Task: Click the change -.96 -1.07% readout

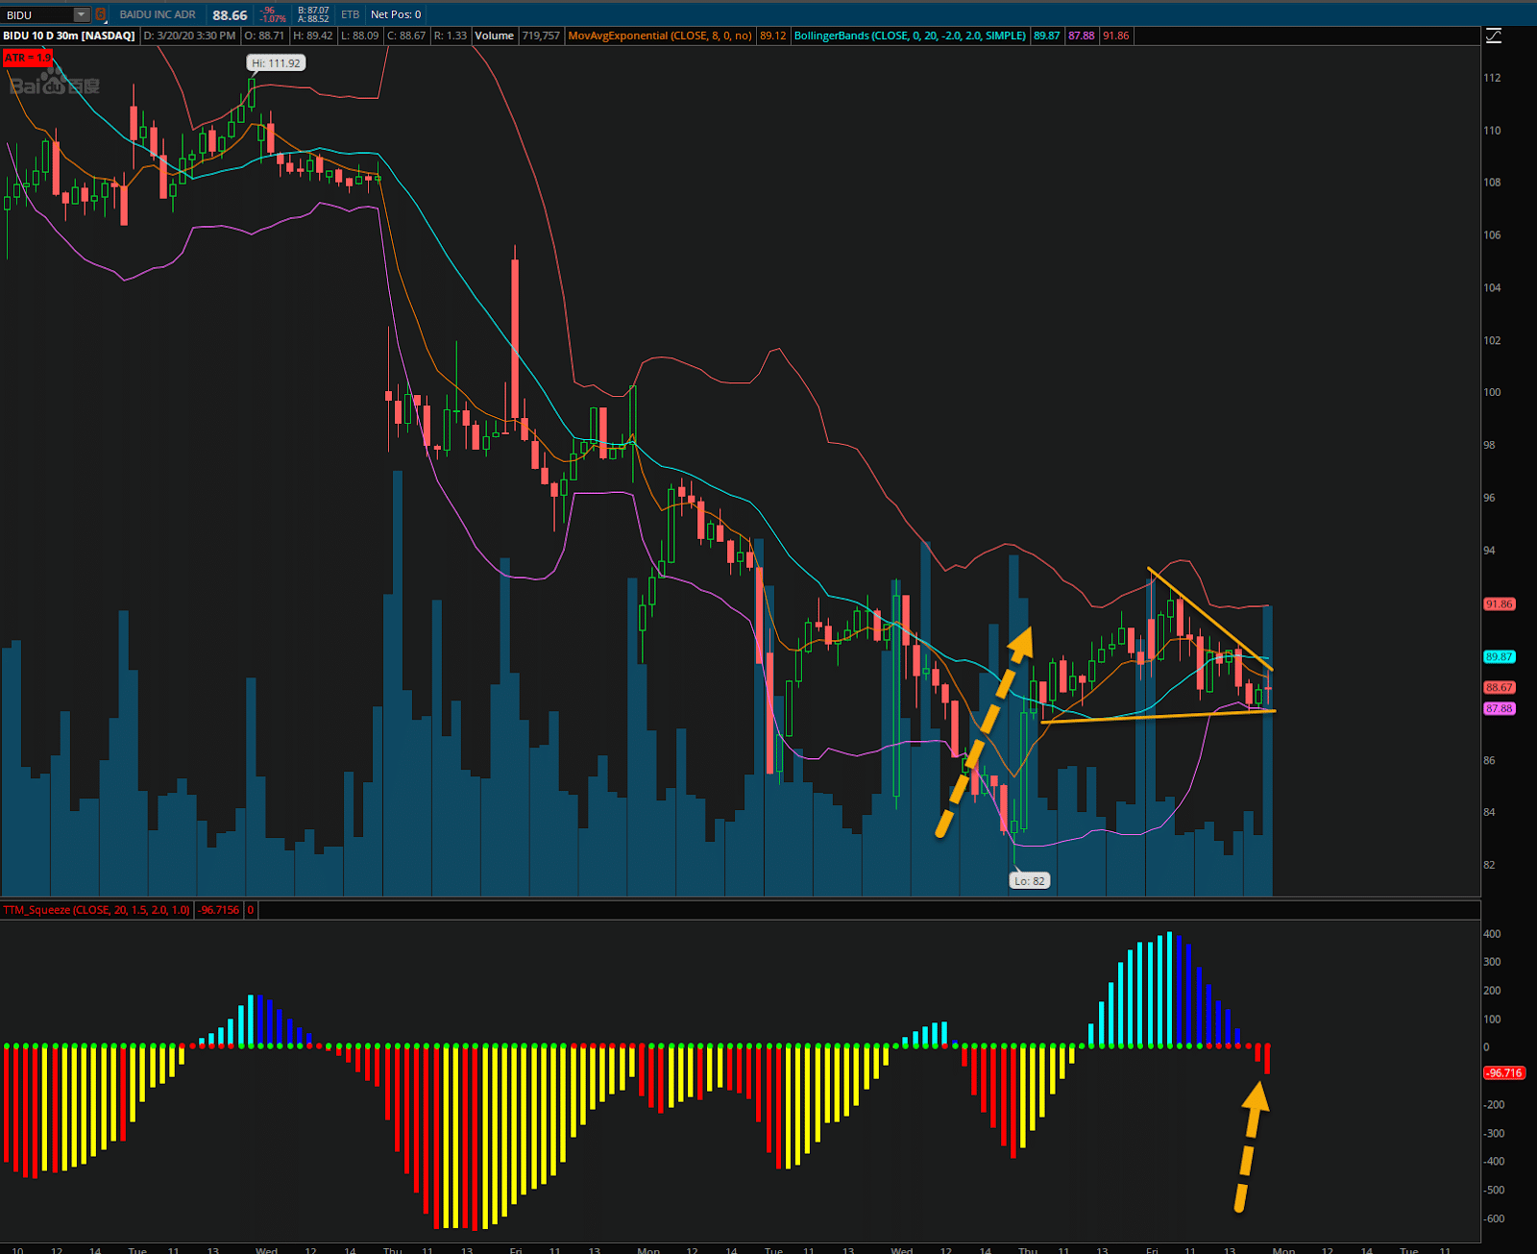Action: pos(273,14)
